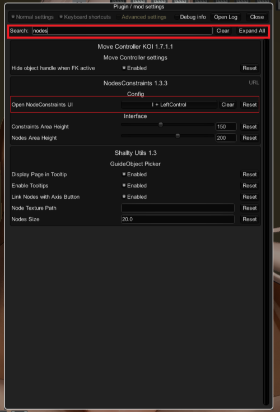Click into the Search input field
The height and width of the screenshot is (412, 280).
point(122,31)
